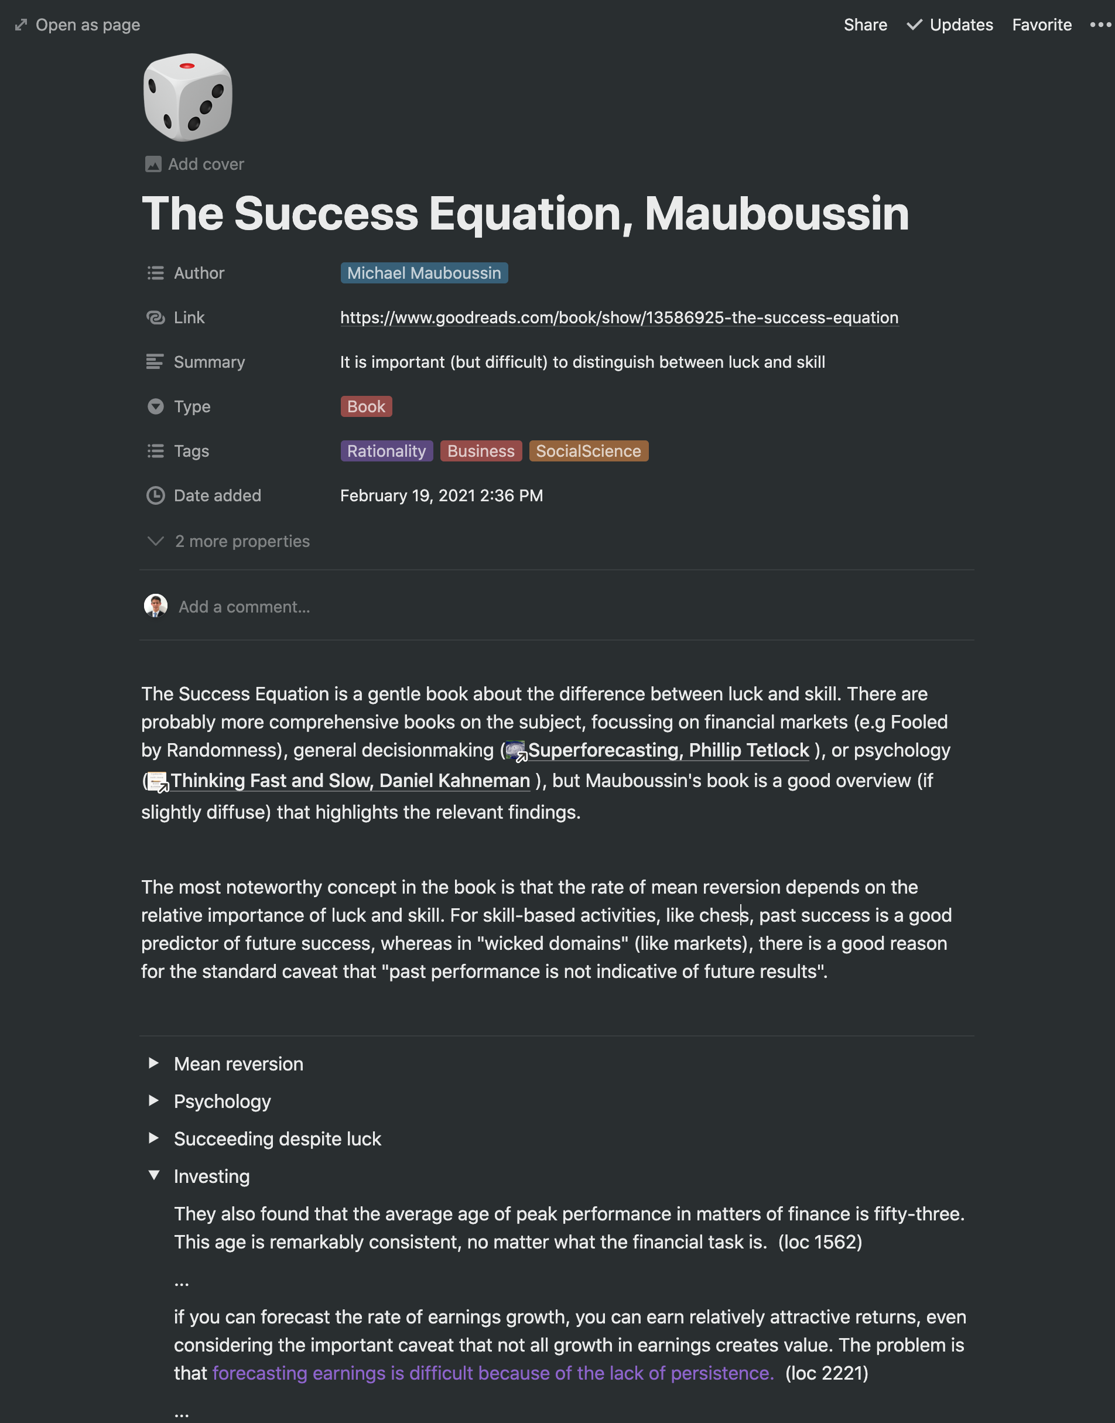The height and width of the screenshot is (1423, 1115).
Task: Mark the page as Favorite
Action: (1042, 25)
